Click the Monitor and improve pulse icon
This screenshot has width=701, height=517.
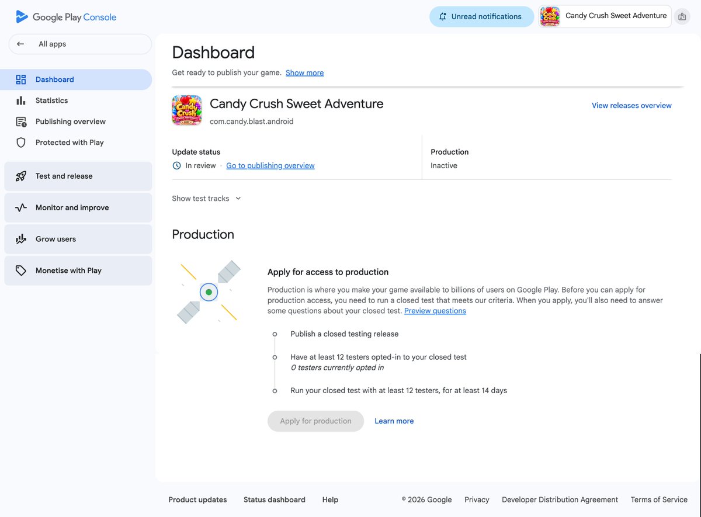21,207
